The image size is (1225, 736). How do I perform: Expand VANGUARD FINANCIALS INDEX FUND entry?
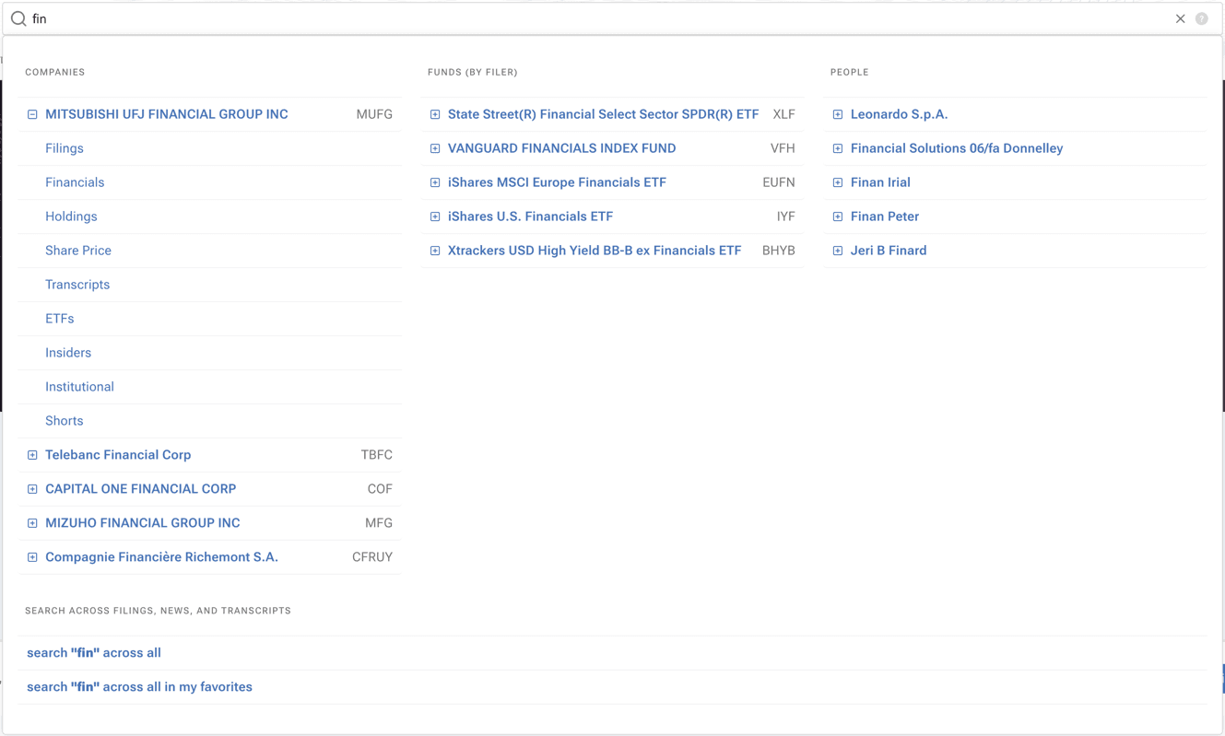[435, 148]
